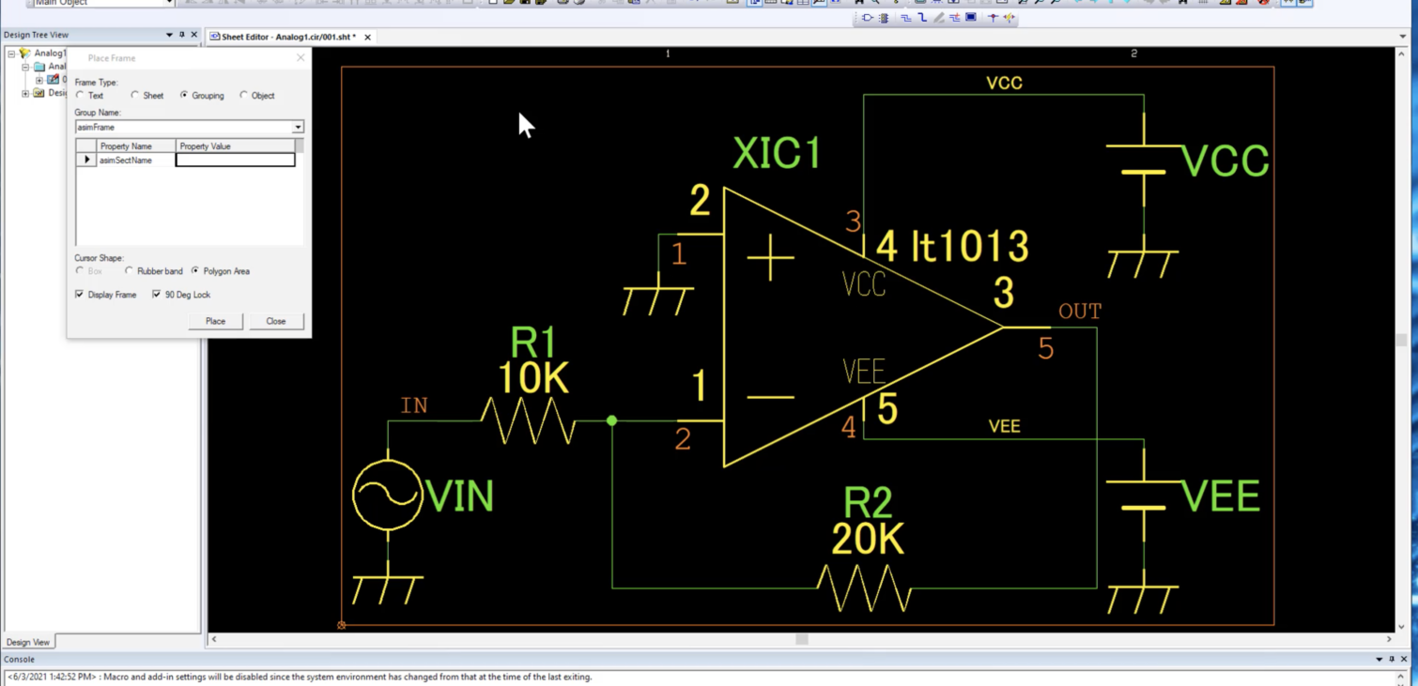
Task: Select the asimSectName row pointer arrow
Action: coord(86,160)
